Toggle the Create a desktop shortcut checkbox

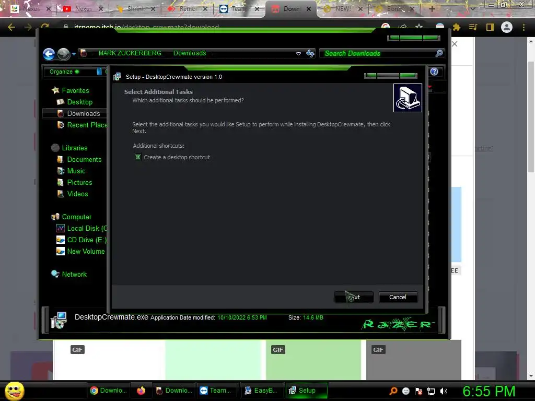point(138,157)
